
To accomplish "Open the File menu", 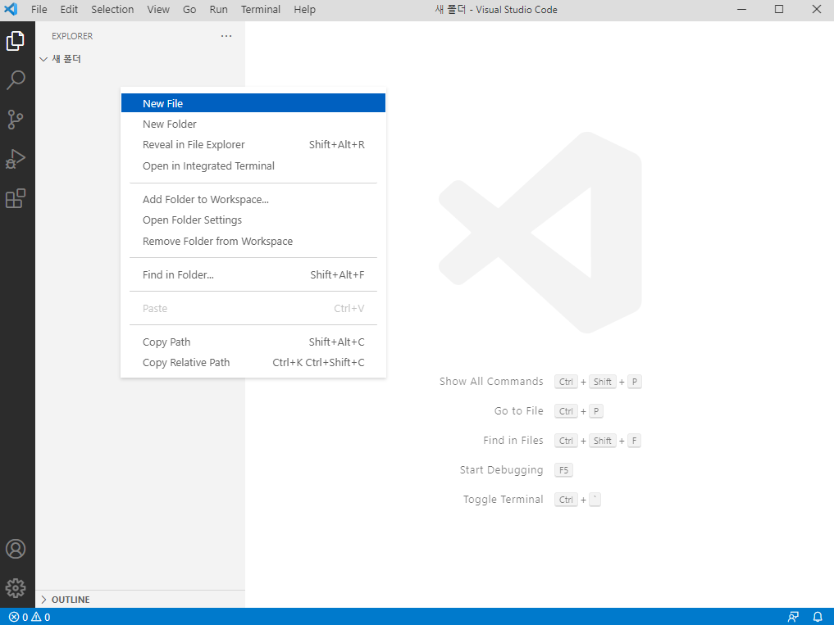I will click(39, 10).
